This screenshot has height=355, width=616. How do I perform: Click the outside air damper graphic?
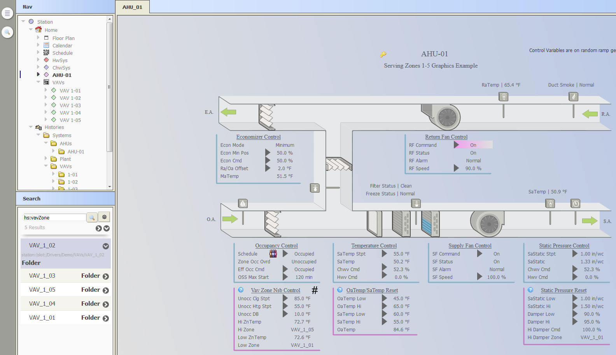273,224
